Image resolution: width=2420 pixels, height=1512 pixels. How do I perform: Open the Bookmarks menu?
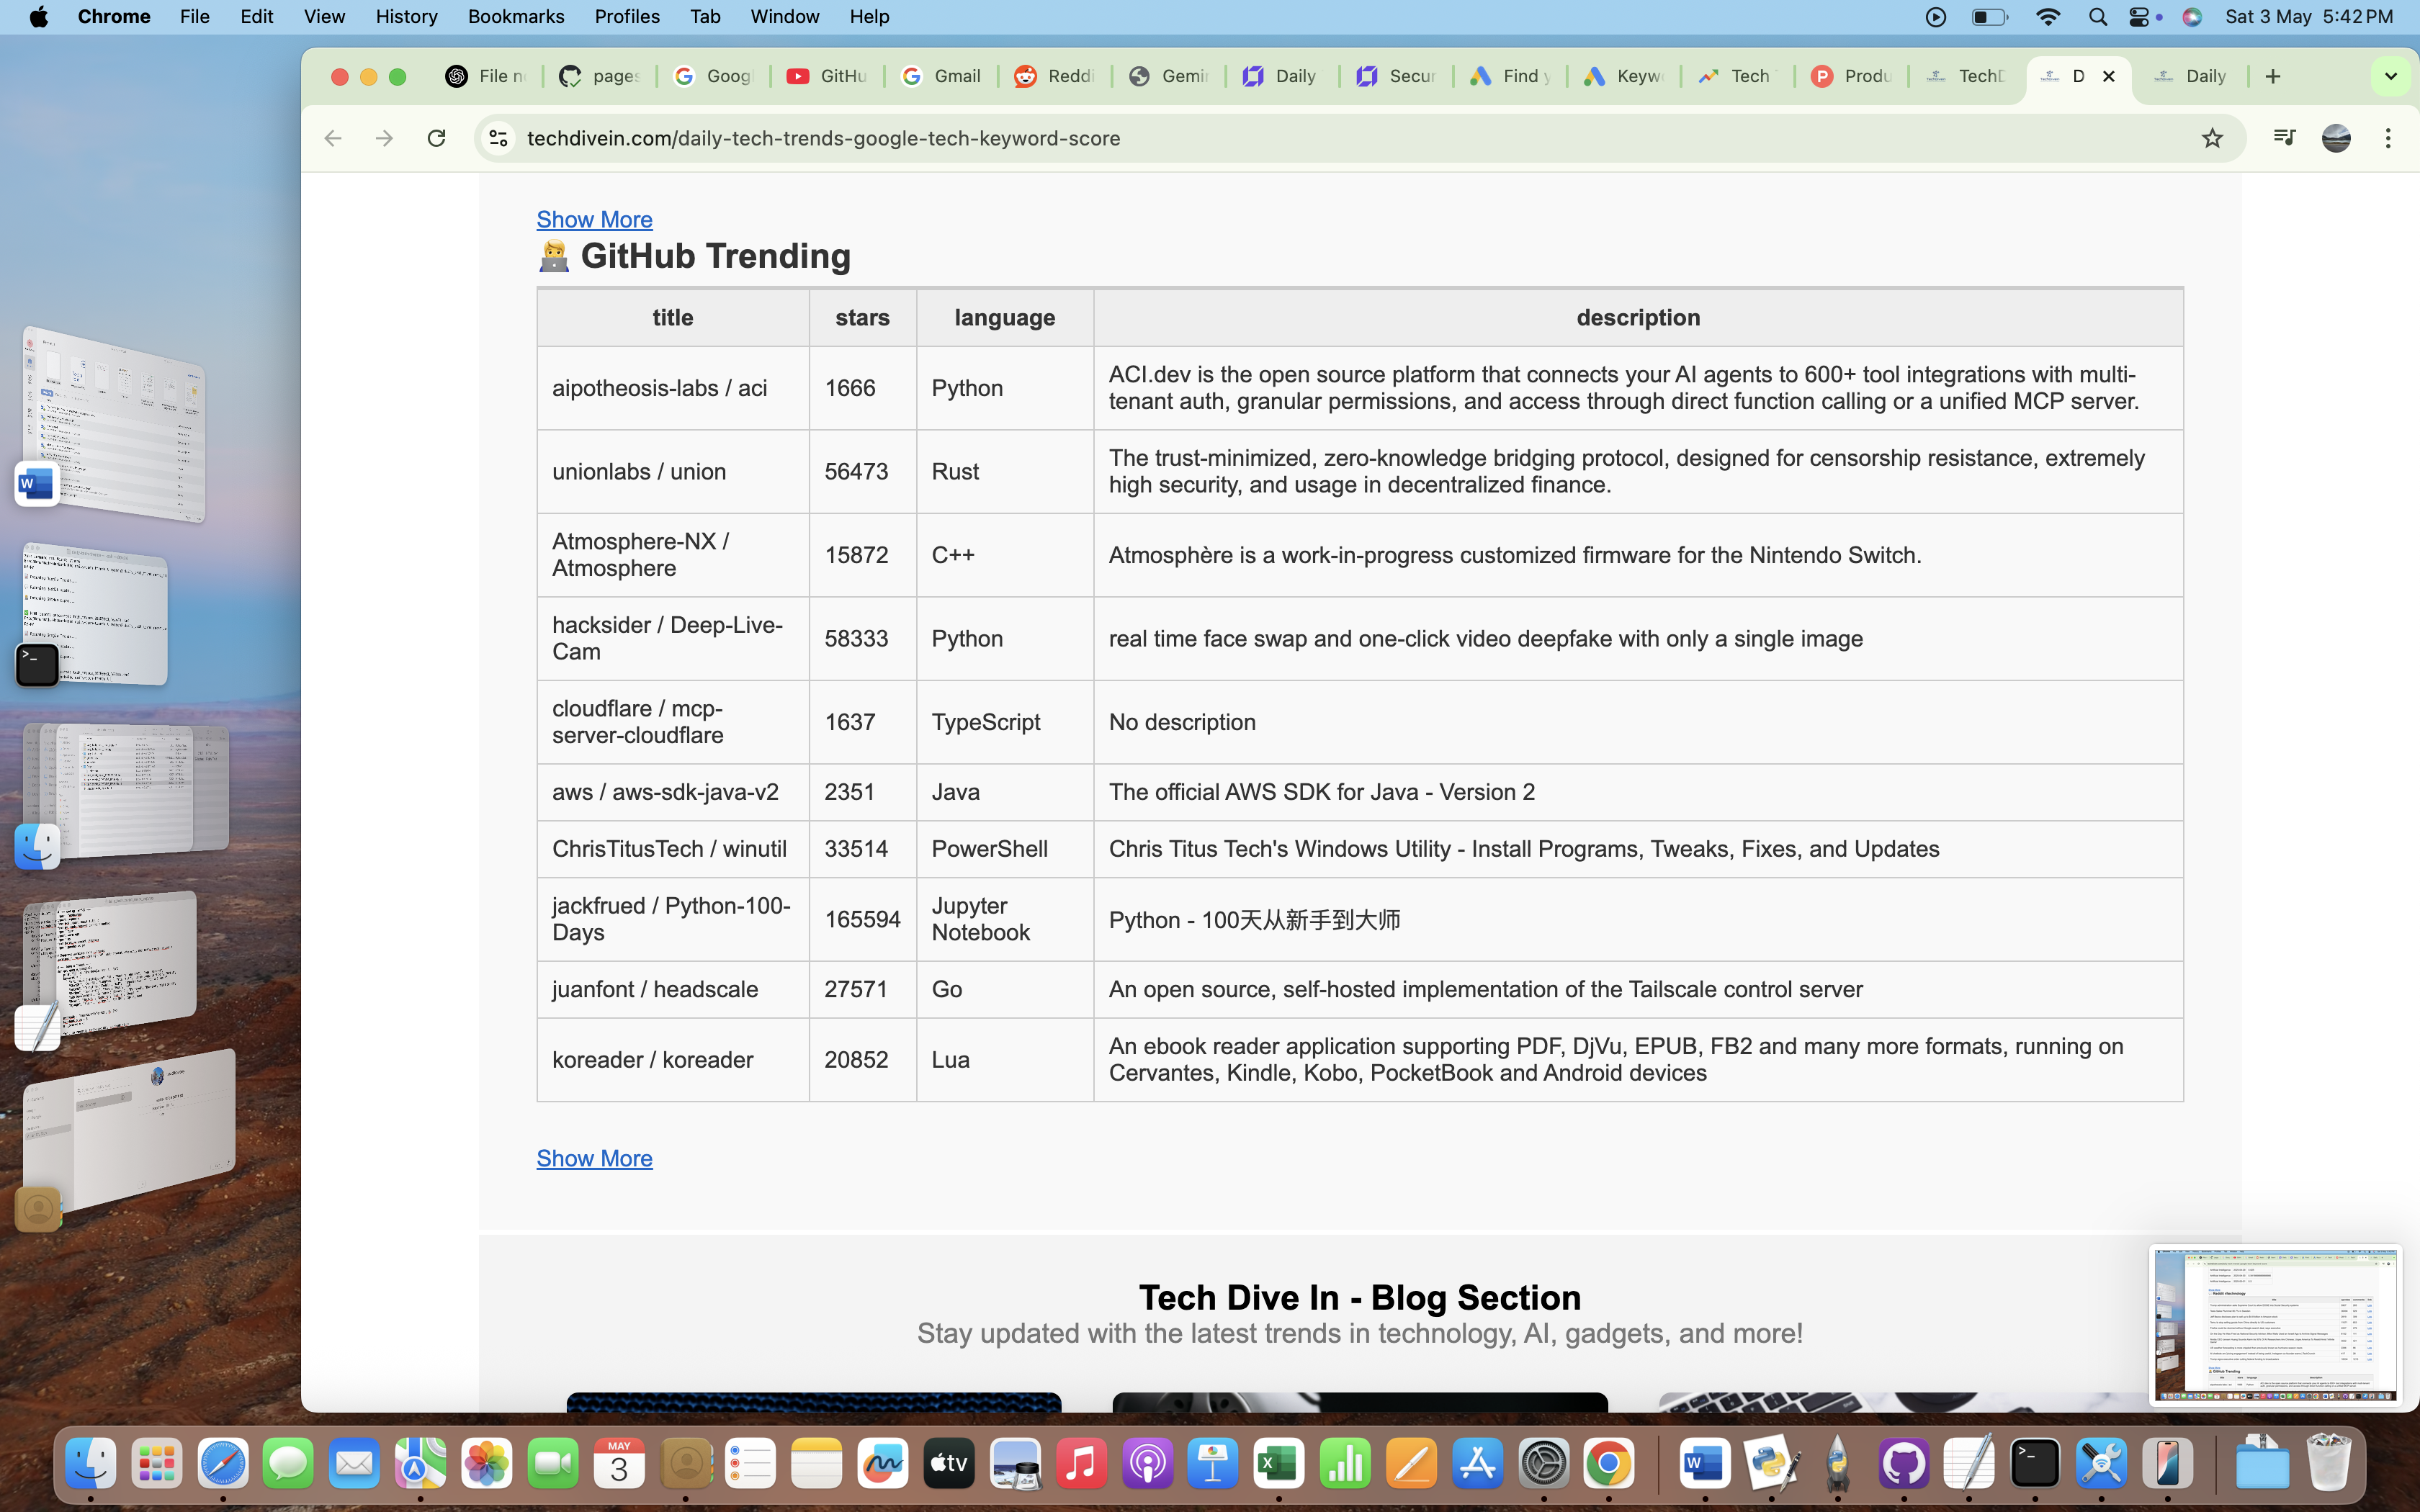click(x=516, y=17)
